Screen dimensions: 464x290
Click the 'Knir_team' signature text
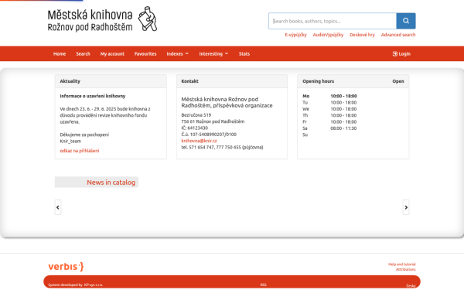coord(70,142)
